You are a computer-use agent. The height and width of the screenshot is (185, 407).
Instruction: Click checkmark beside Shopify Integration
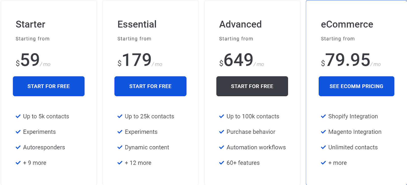pyautogui.click(x=323, y=116)
